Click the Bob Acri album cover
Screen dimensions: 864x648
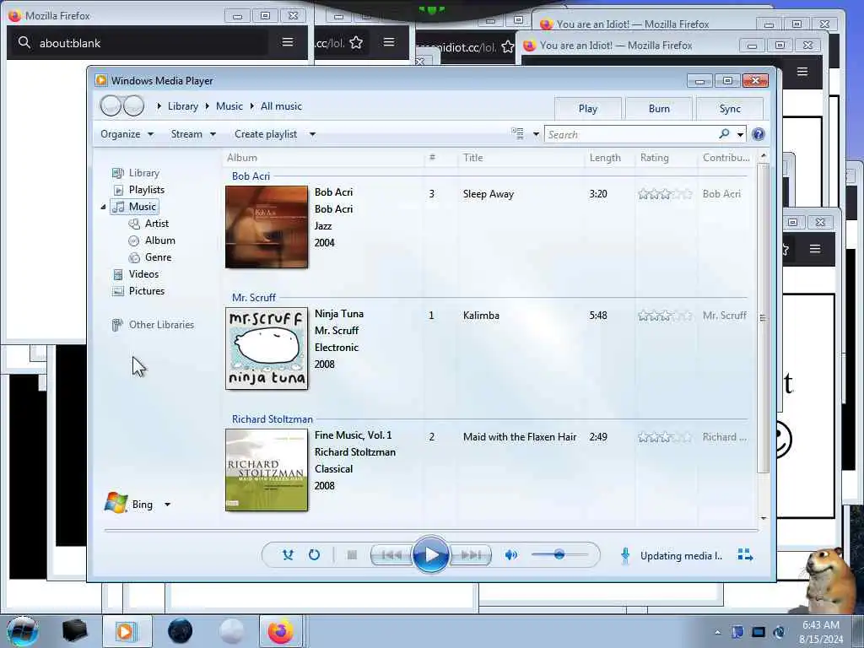coord(267,227)
